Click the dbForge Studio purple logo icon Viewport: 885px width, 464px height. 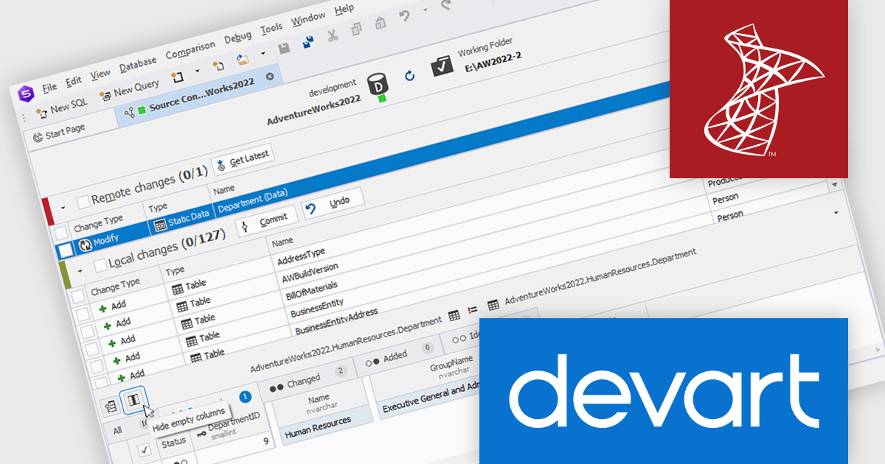(26, 92)
